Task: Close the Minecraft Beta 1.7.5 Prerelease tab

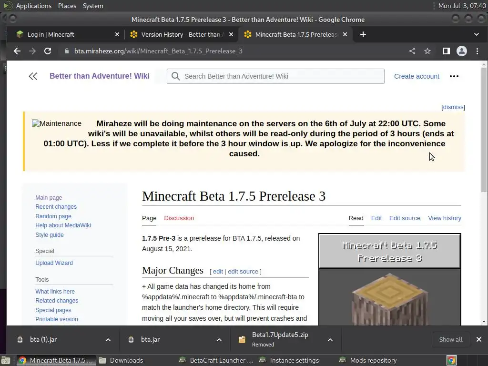Action: click(x=345, y=34)
